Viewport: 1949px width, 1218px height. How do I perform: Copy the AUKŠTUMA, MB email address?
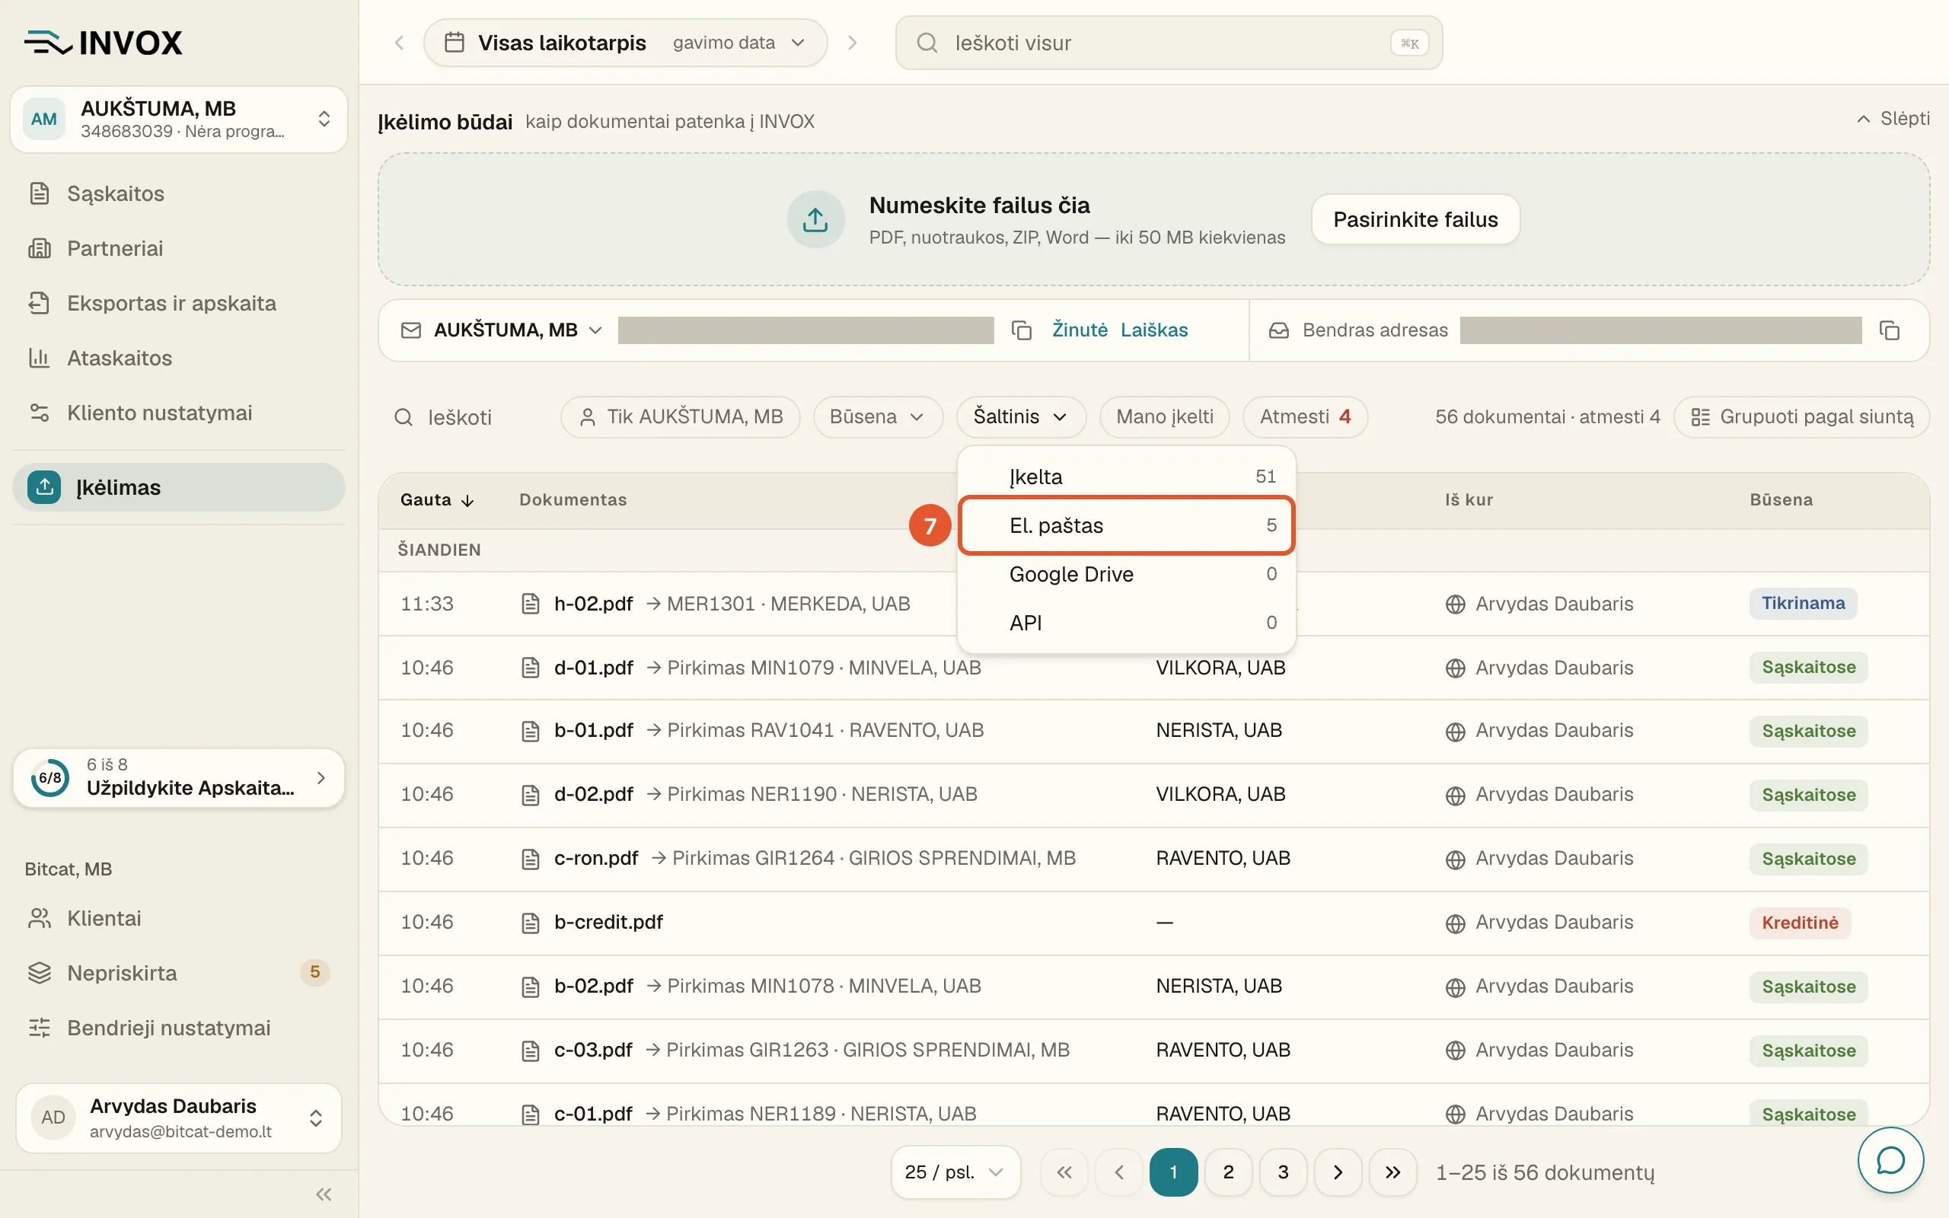(1021, 330)
